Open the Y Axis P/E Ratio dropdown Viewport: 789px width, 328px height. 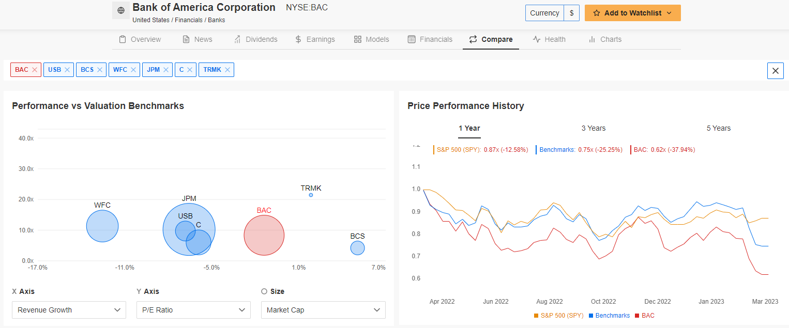pos(193,310)
